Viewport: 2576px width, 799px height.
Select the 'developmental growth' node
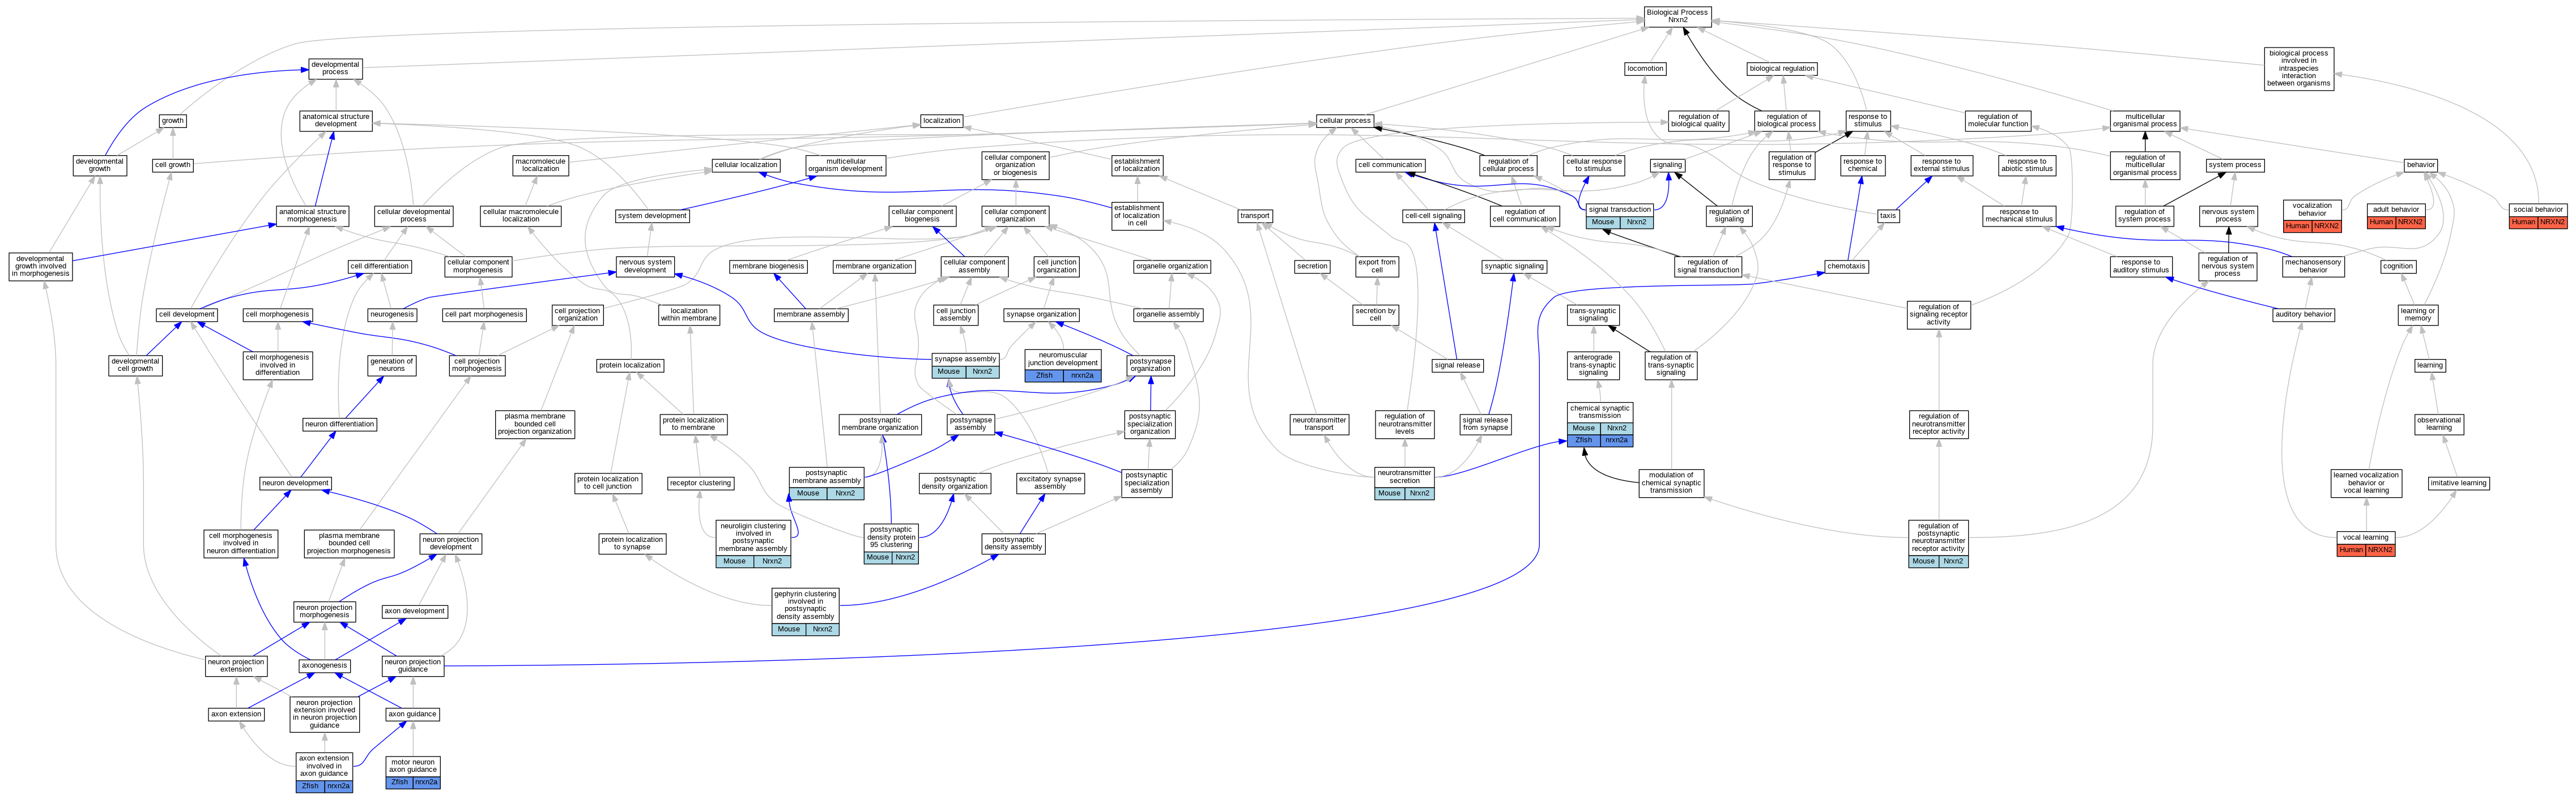click(x=100, y=165)
